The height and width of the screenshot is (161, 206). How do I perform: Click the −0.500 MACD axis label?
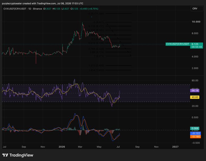point(196,143)
